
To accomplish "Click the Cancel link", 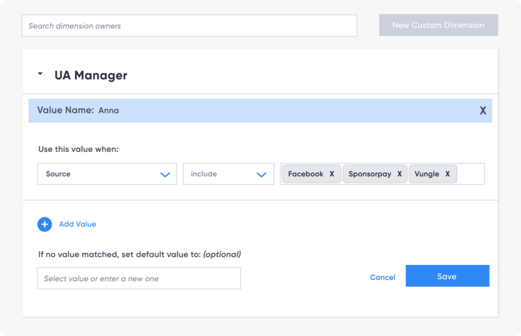I will pyautogui.click(x=382, y=277).
